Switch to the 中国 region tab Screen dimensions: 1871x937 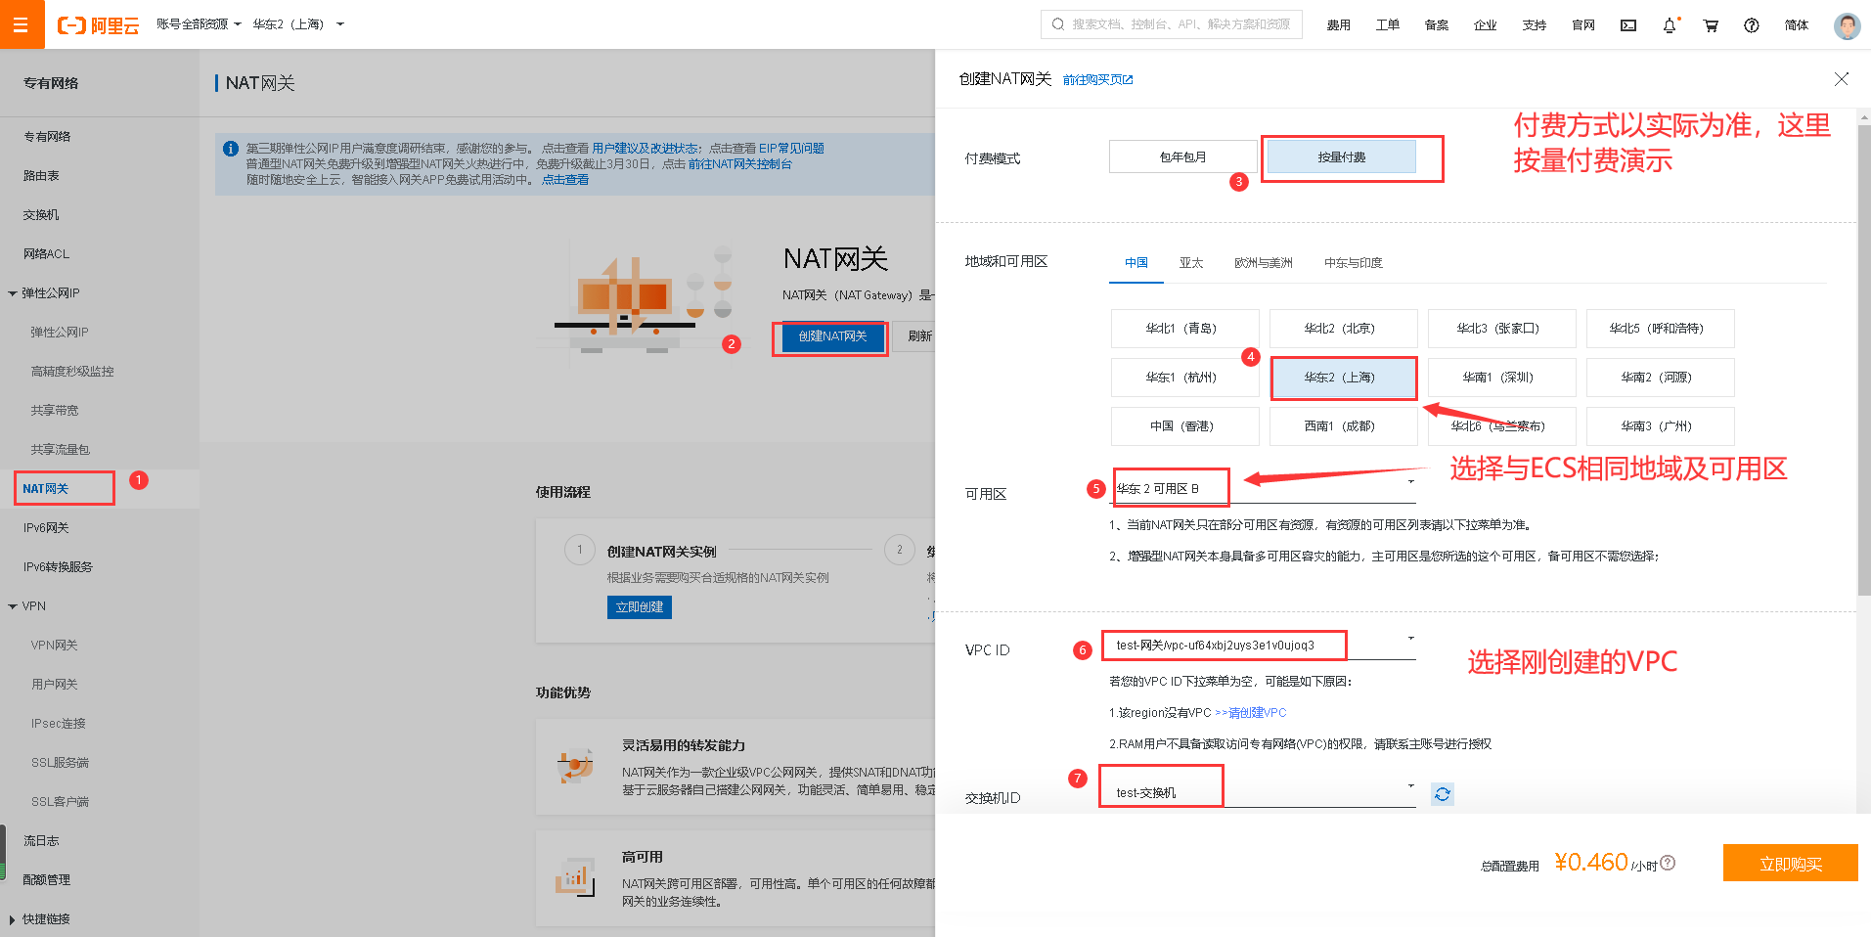(1136, 263)
